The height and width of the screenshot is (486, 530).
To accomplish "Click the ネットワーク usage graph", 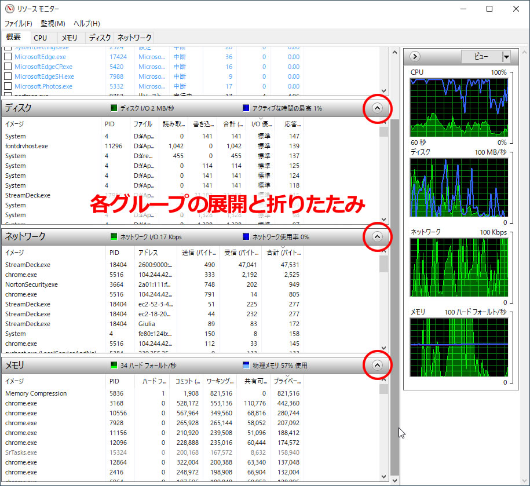I will [x=459, y=268].
